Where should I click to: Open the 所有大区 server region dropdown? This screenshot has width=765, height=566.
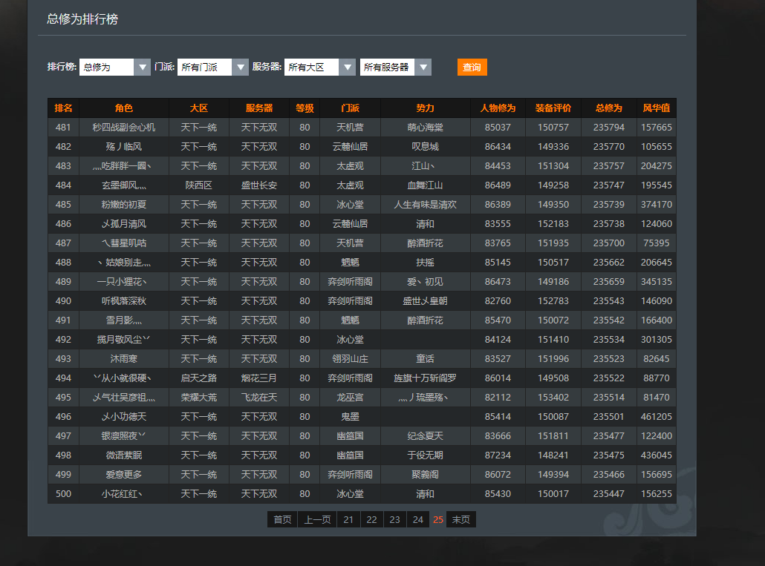pyautogui.click(x=320, y=68)
